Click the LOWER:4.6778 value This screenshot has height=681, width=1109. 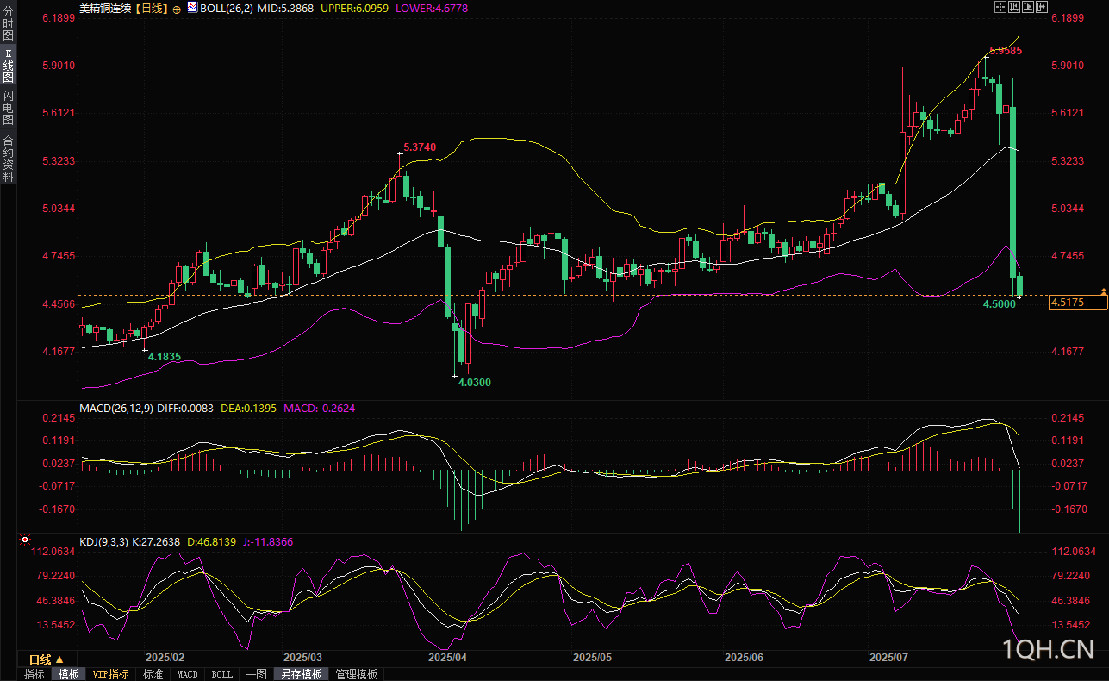432,9
